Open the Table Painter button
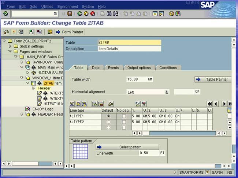The image size is (238, 178). pos(213,80)
